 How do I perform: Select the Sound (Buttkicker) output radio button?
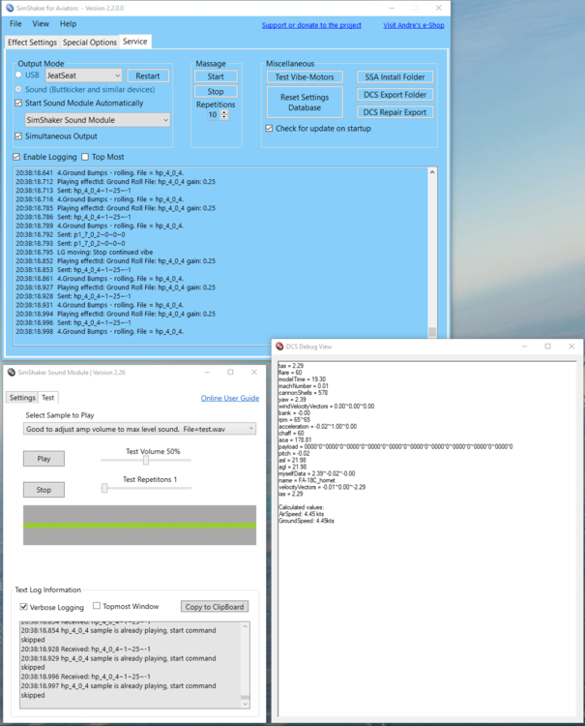pos(18,89)
